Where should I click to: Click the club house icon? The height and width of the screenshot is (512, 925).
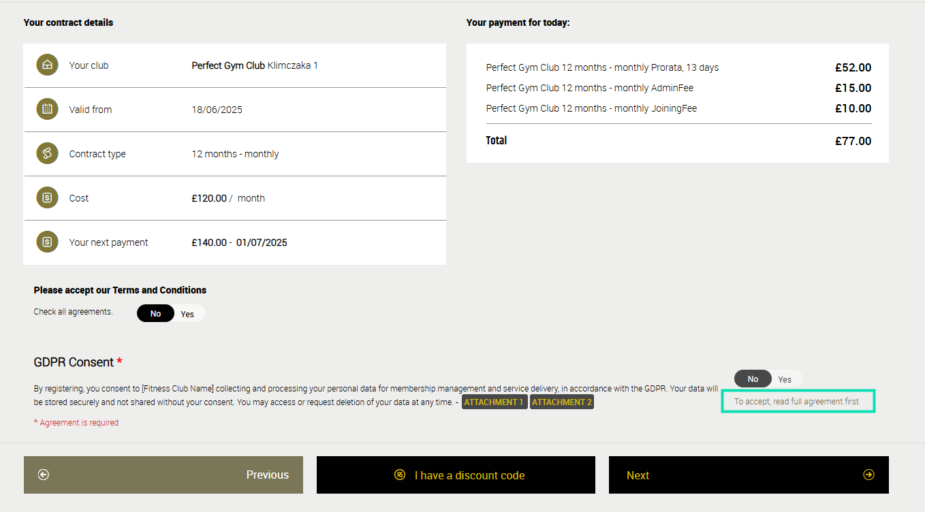pos(47,65)
